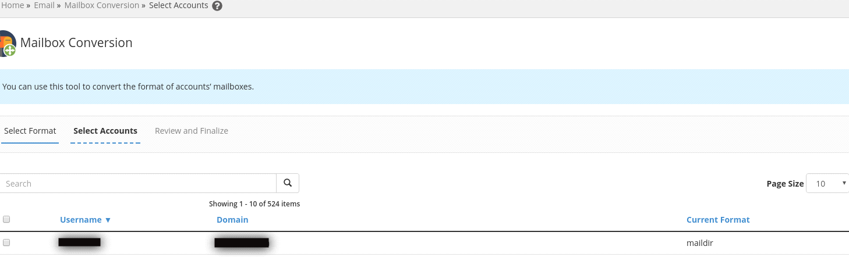Image resolution: width=849 pixels, height=257 pixels.
Task: Click the sort arrow beside Username
Action: pyautogui.click(x=108, y=220)
